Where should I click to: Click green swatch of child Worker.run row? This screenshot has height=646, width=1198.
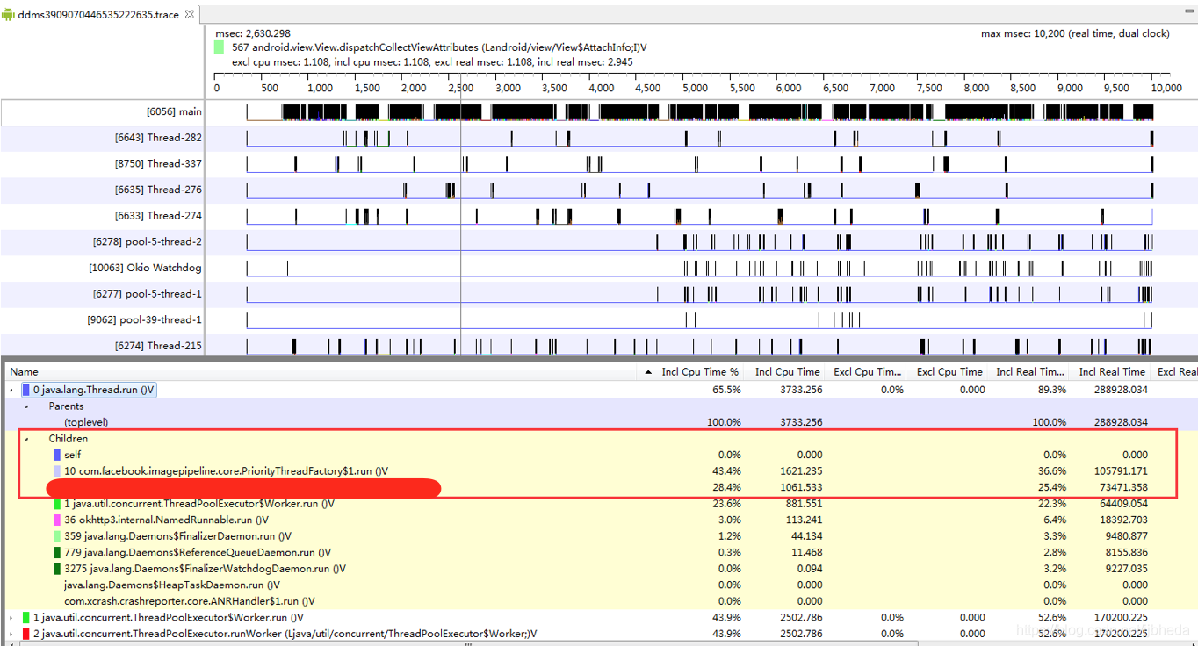[x=57, y=504]
